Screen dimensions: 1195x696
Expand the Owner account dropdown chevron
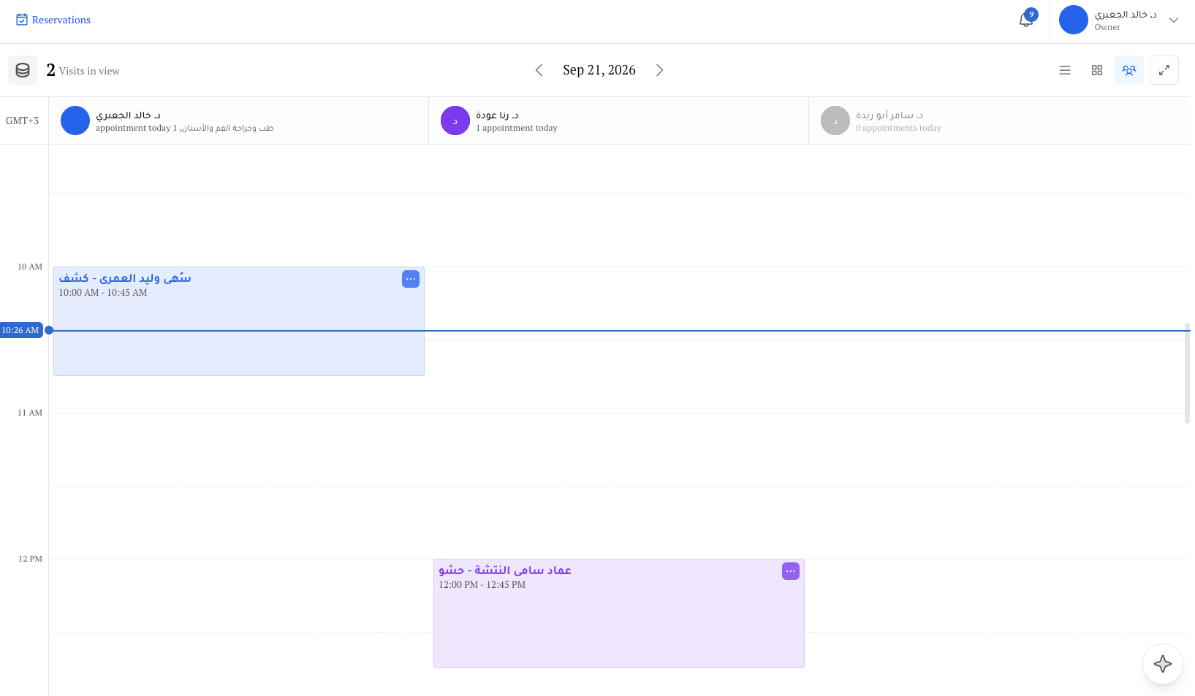point(1174,20)
